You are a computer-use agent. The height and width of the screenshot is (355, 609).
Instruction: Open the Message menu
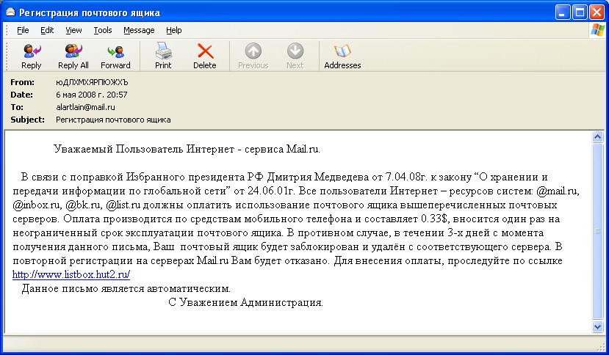(x=139, y=30)
